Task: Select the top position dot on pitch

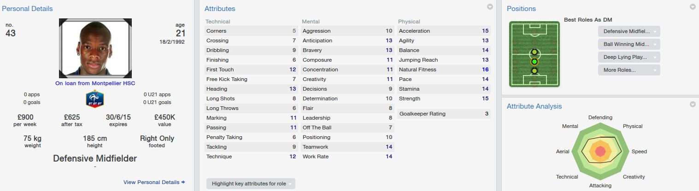Action: 534,52
